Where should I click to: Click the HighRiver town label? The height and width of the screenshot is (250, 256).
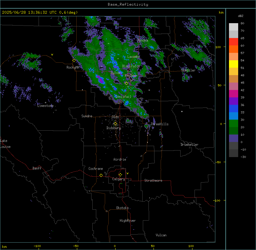(x=128, y=221)
